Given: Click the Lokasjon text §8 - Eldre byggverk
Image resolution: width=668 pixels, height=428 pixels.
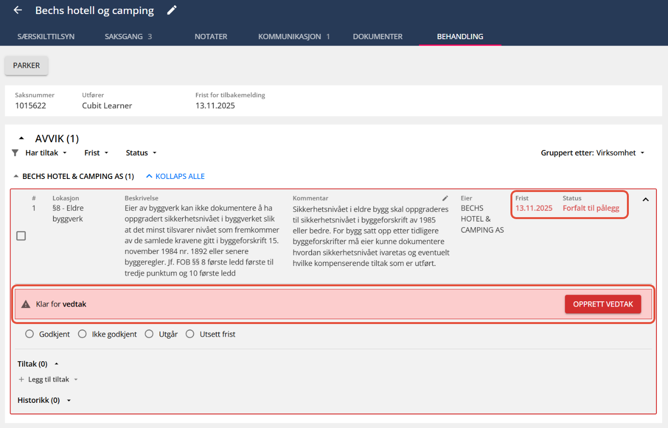Looking at the screenshot, I should pos(68,213).
